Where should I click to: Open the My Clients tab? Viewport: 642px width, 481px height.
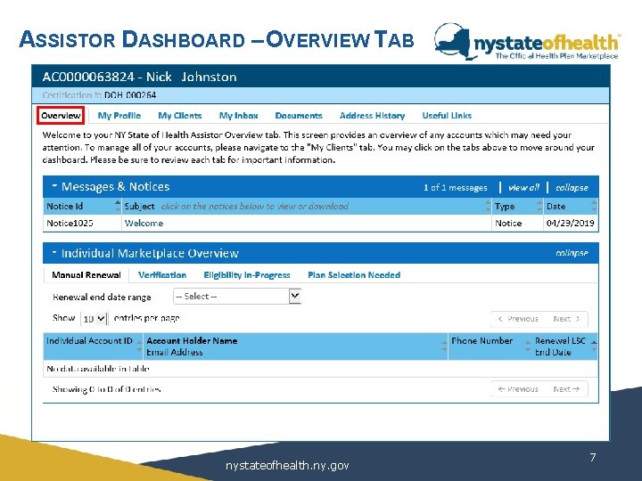[x=180, y=116]
